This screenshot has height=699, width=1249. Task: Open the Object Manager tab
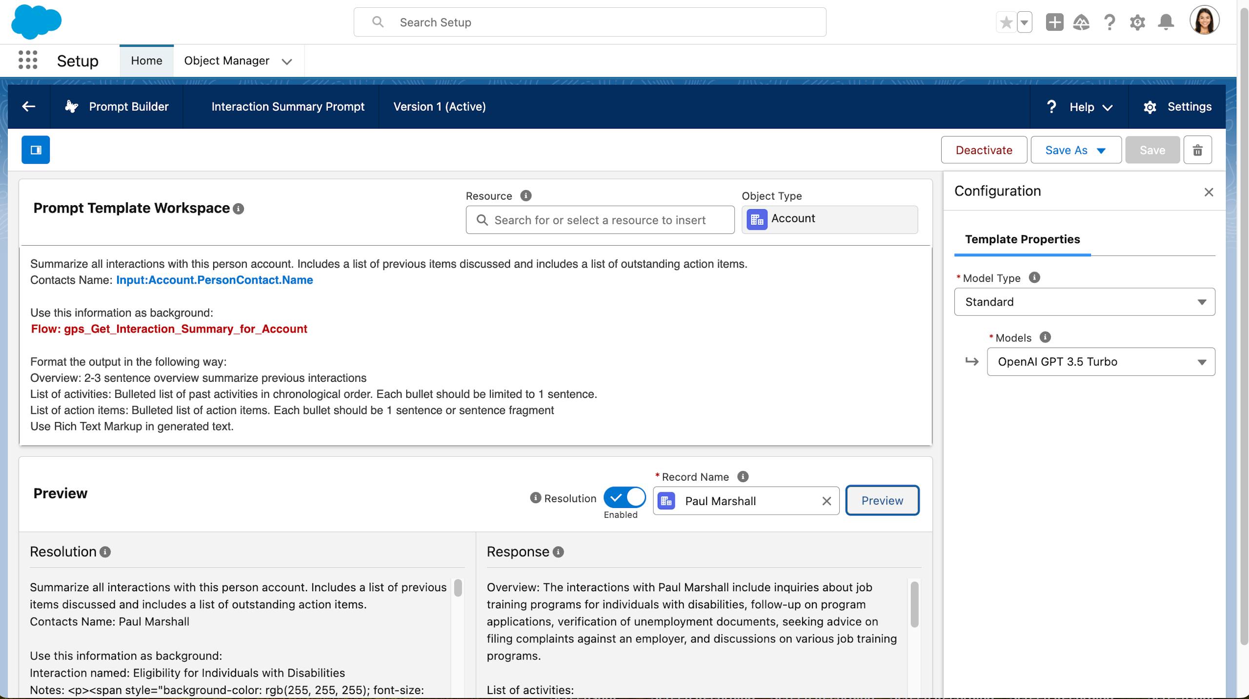226,60
